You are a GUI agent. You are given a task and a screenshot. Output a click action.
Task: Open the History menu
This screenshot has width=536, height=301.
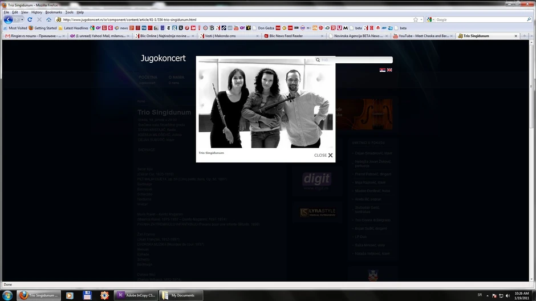point(36,12)
